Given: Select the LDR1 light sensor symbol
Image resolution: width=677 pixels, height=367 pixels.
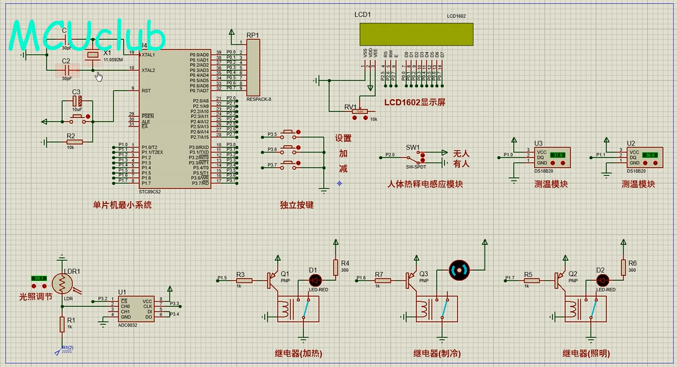Looking at the screenshot, I should (63, 283).
